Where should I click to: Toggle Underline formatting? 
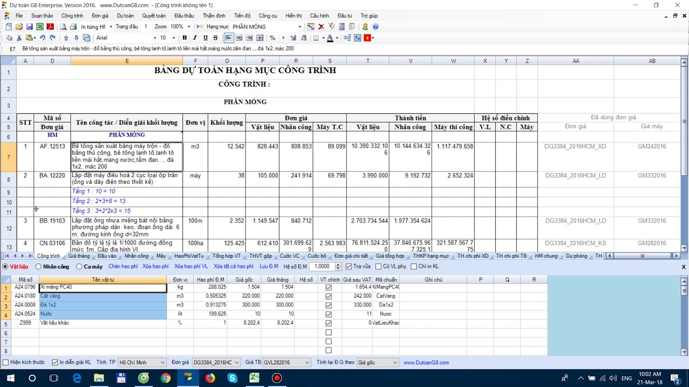pyautogui.click(x=205, y=38)
